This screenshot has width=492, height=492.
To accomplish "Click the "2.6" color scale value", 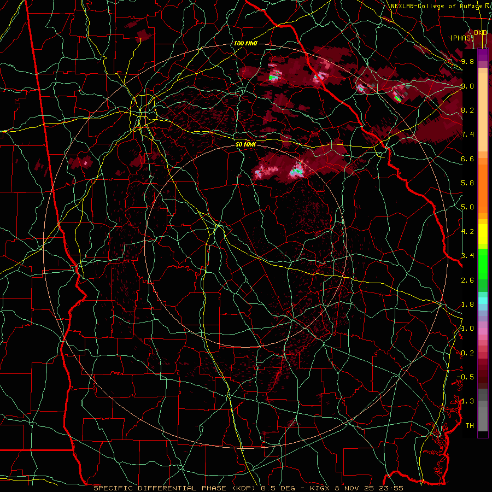I will 467,280.
